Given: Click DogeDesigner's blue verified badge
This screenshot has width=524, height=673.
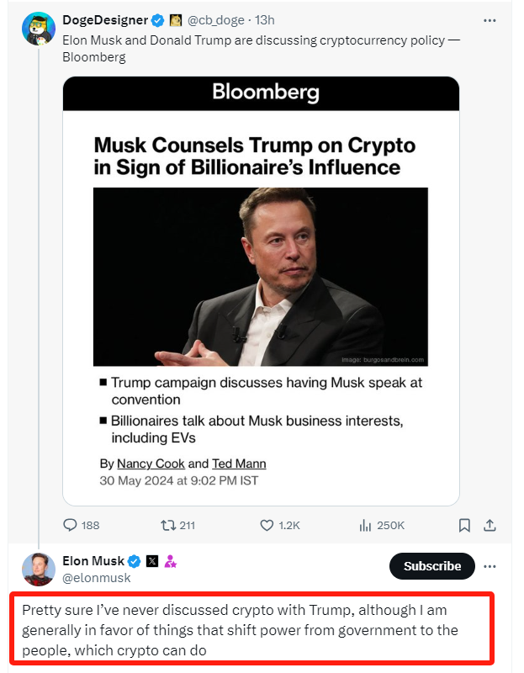Looking at the screenshot, I should [157, 19].
